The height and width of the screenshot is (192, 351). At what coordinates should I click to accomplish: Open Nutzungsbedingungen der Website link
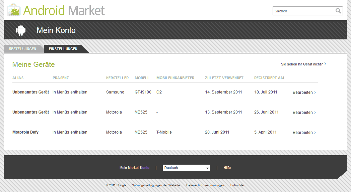(156, 185)
